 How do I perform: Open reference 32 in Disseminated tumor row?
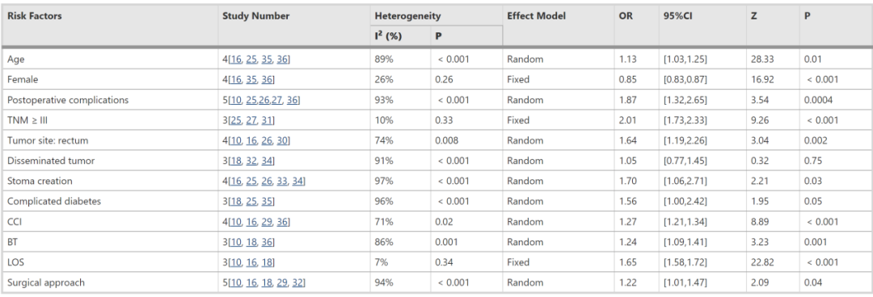click(251, 161)
